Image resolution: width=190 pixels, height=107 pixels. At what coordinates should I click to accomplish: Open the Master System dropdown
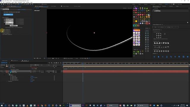[x=9, y=19]
